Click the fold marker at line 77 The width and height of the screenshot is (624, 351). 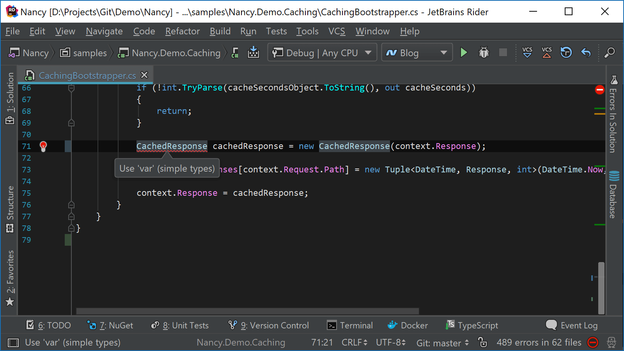point(71,216)
